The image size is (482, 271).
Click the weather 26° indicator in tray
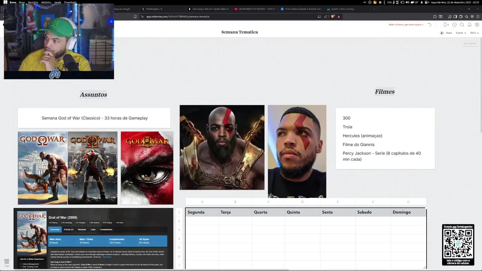coord(415,2)
